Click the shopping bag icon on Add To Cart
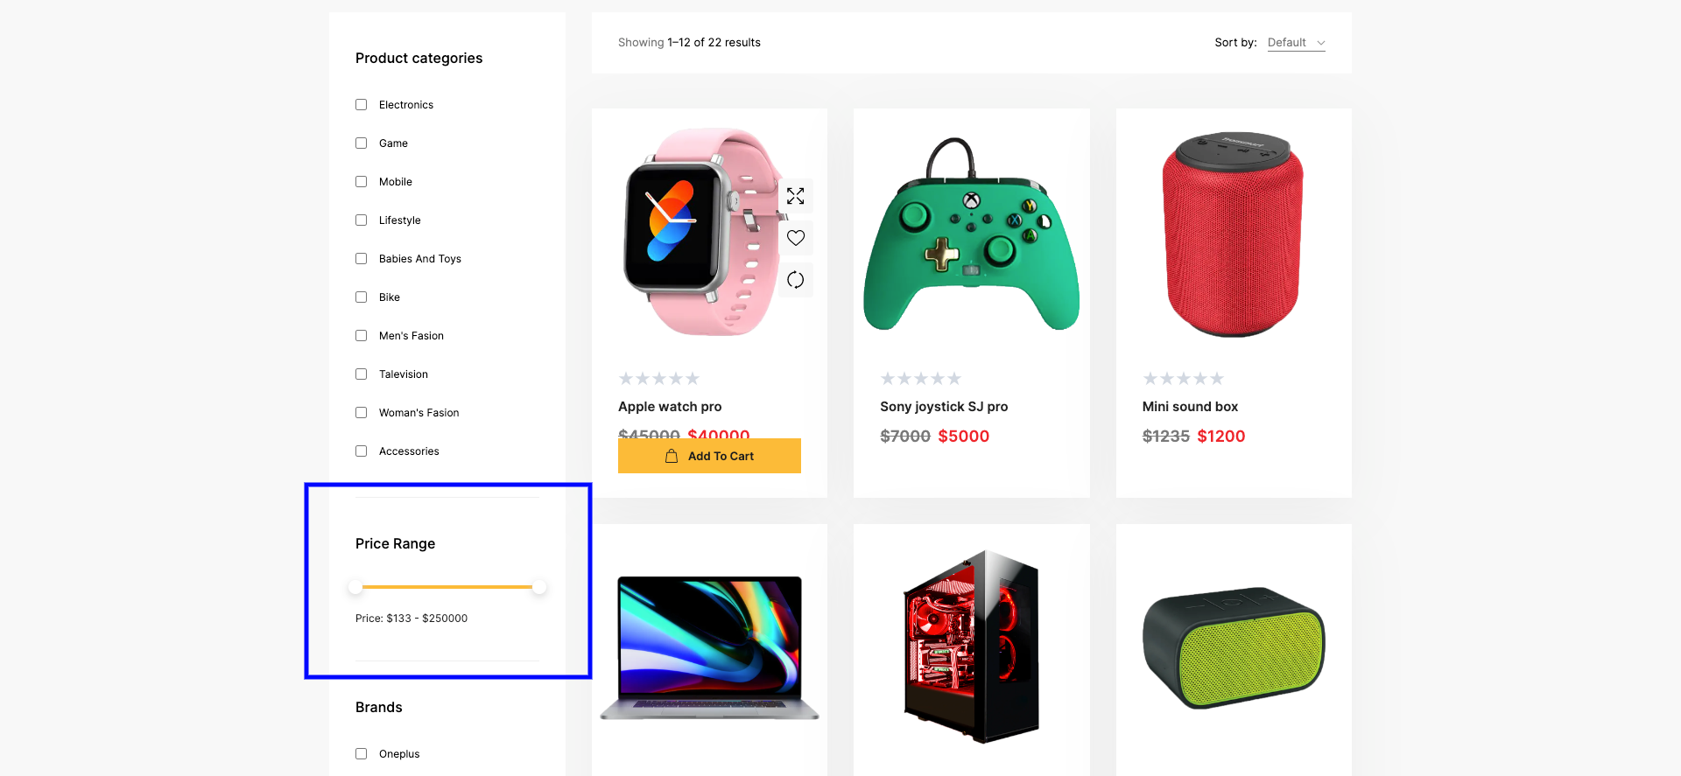The height and width of the screenshot is (776, 1681). 672,456
